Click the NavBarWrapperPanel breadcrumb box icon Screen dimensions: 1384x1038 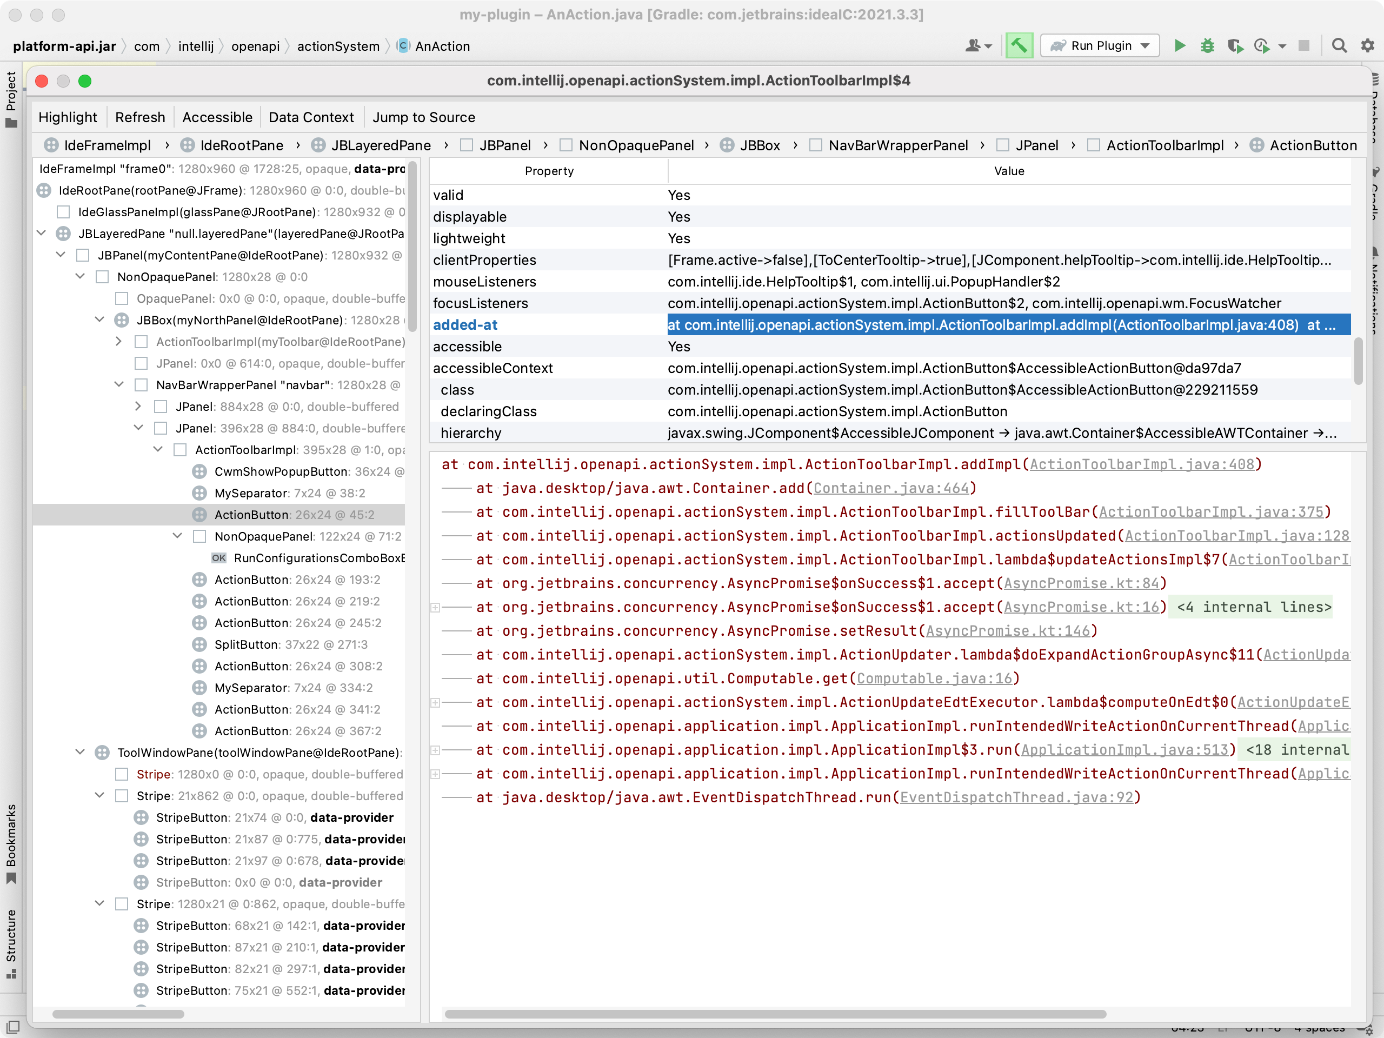[x=815, y=145]
